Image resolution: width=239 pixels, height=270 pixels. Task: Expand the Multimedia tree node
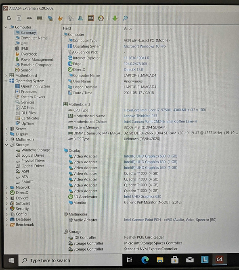(x=6, y=139)
